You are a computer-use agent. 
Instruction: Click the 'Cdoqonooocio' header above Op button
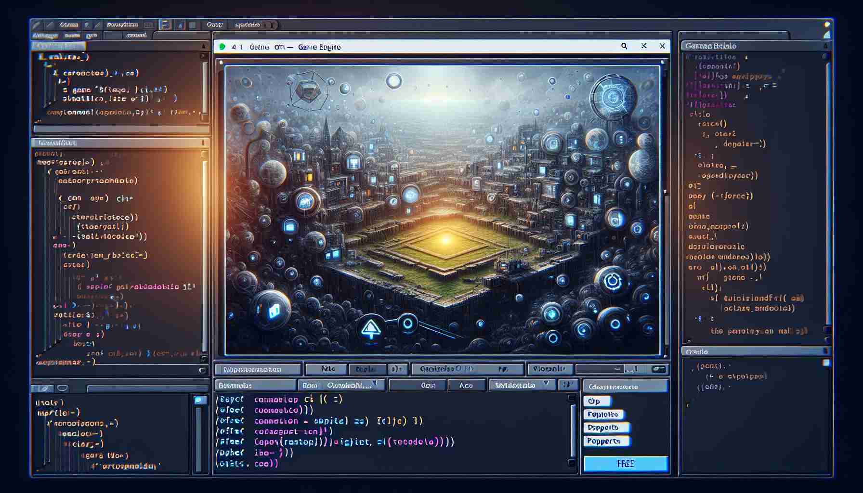point(626,386)
